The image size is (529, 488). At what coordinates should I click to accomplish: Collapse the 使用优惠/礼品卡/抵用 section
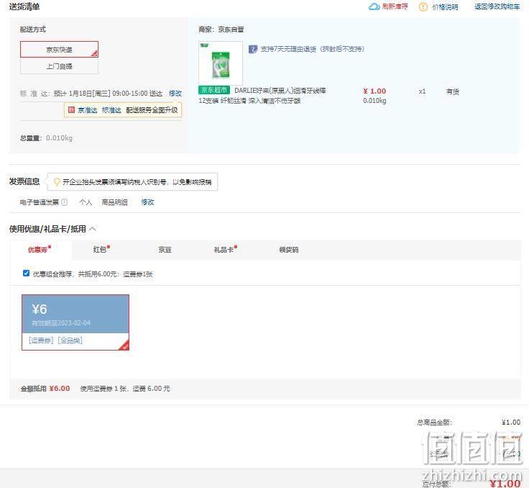(93, 229)
